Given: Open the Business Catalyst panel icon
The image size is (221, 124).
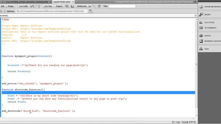Looking at the screenshot, I should pyautogui.click(x=201, y=41).
